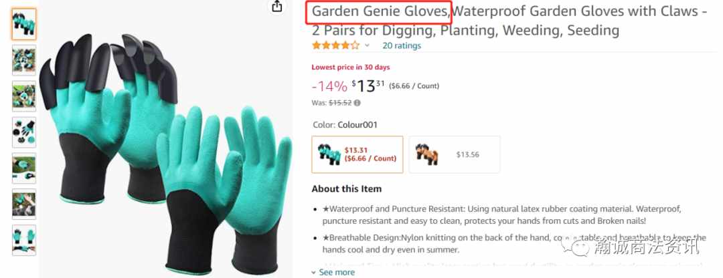Select the brown gloves color option $13.56
Screen dimensions: 723x278
point(454,154)
